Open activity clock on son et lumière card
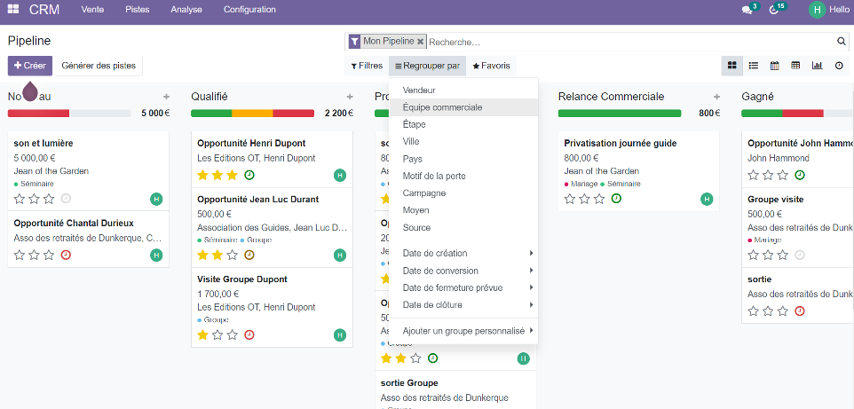Screen dimensions: 854x409 click(x=66, y=199)
